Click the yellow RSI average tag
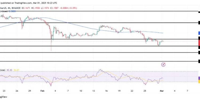This screenshot has width=200, height=100. 199,82
